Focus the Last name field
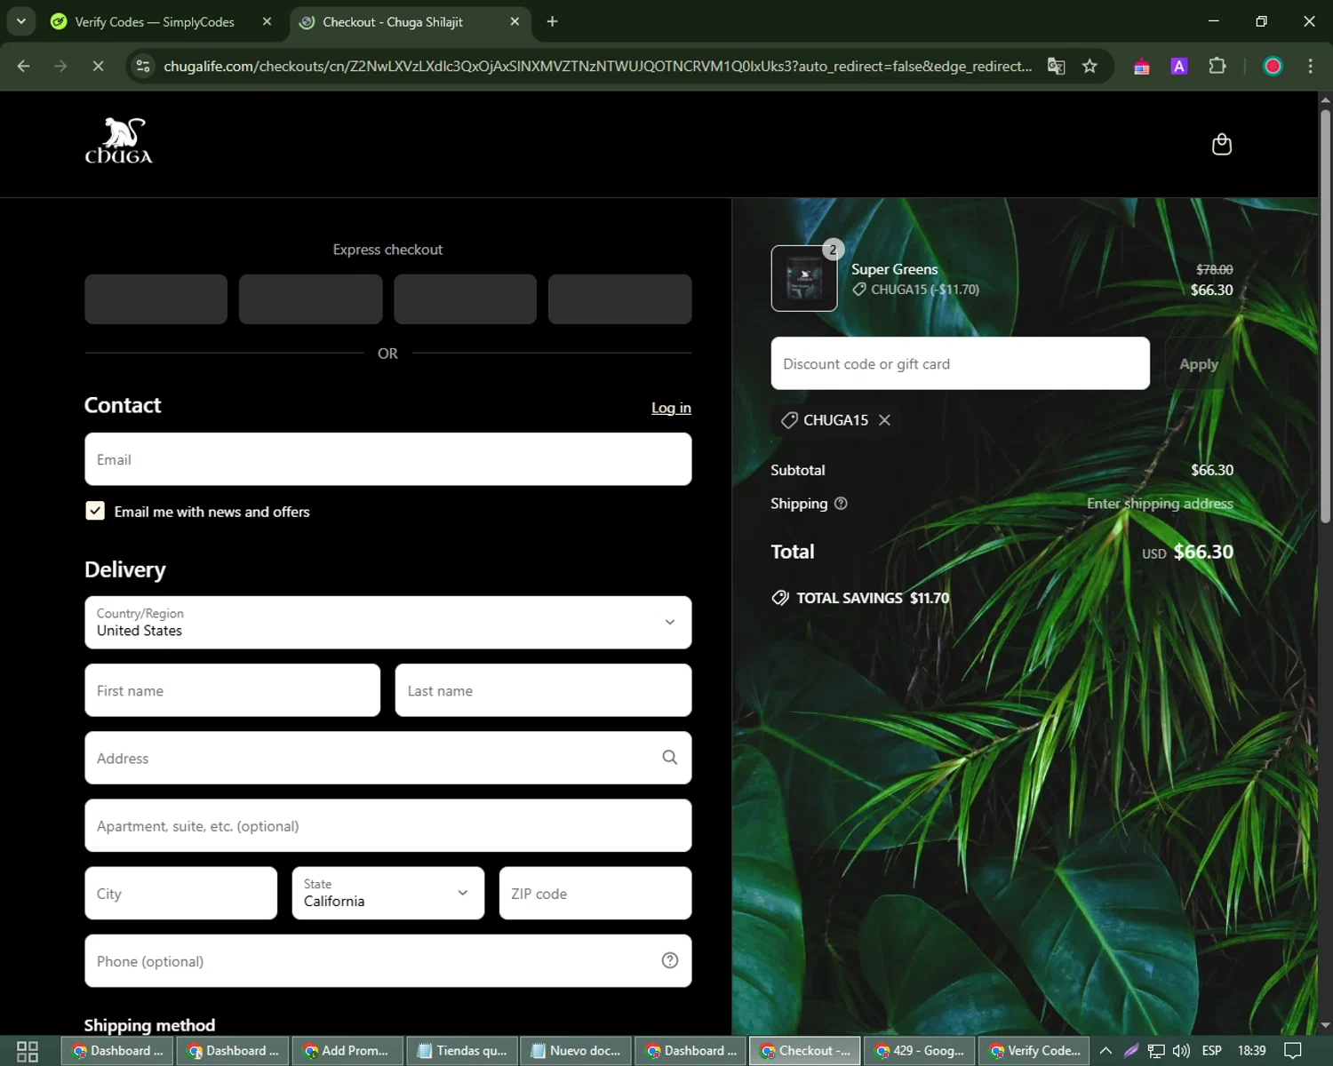Image resolution: width=1333 pixels, height=1066 pixels. tap(543, 690)
